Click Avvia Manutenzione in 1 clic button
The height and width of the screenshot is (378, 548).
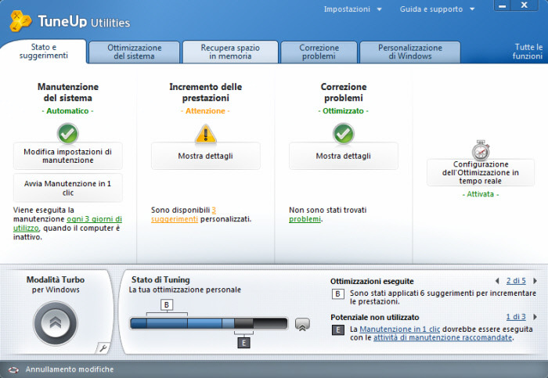tap(68, 188)
